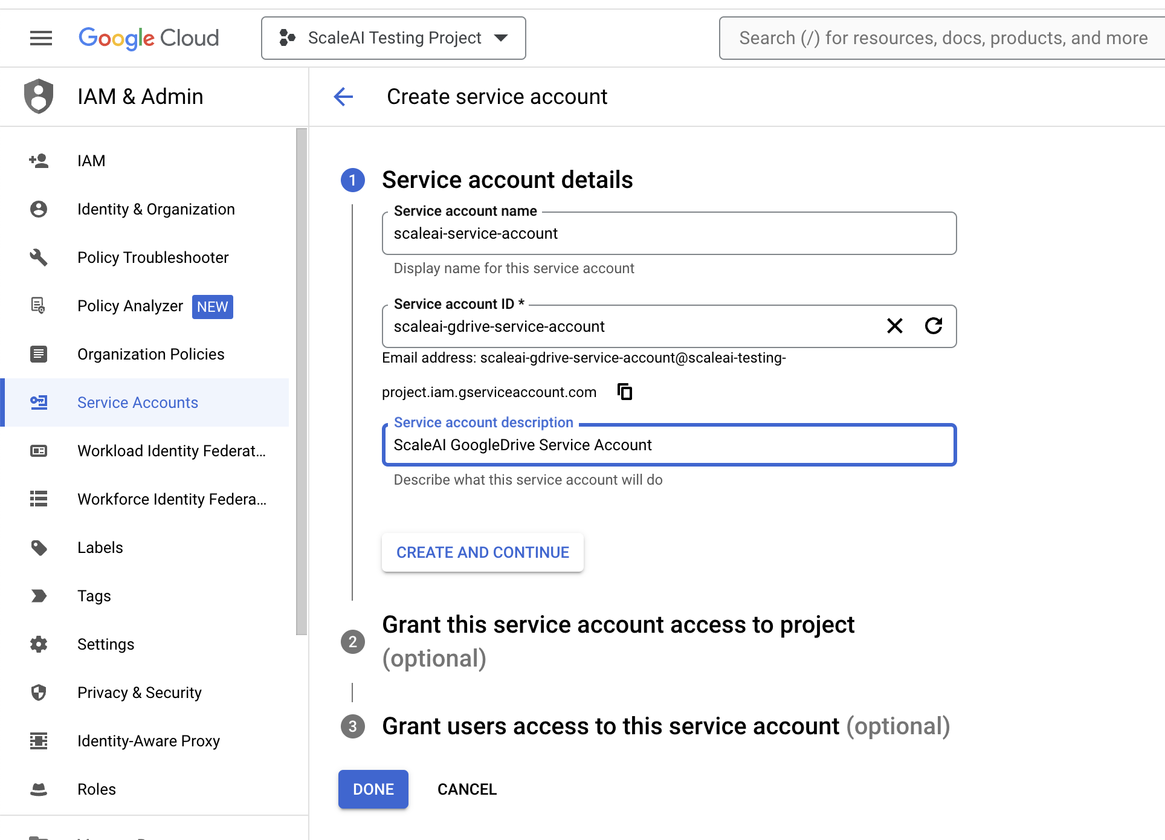
Task: Open Policy Troubleshooter
Action: [153, 257]
